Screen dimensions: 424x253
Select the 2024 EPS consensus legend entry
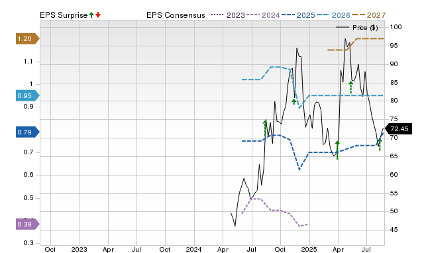[x=263, y=15]
